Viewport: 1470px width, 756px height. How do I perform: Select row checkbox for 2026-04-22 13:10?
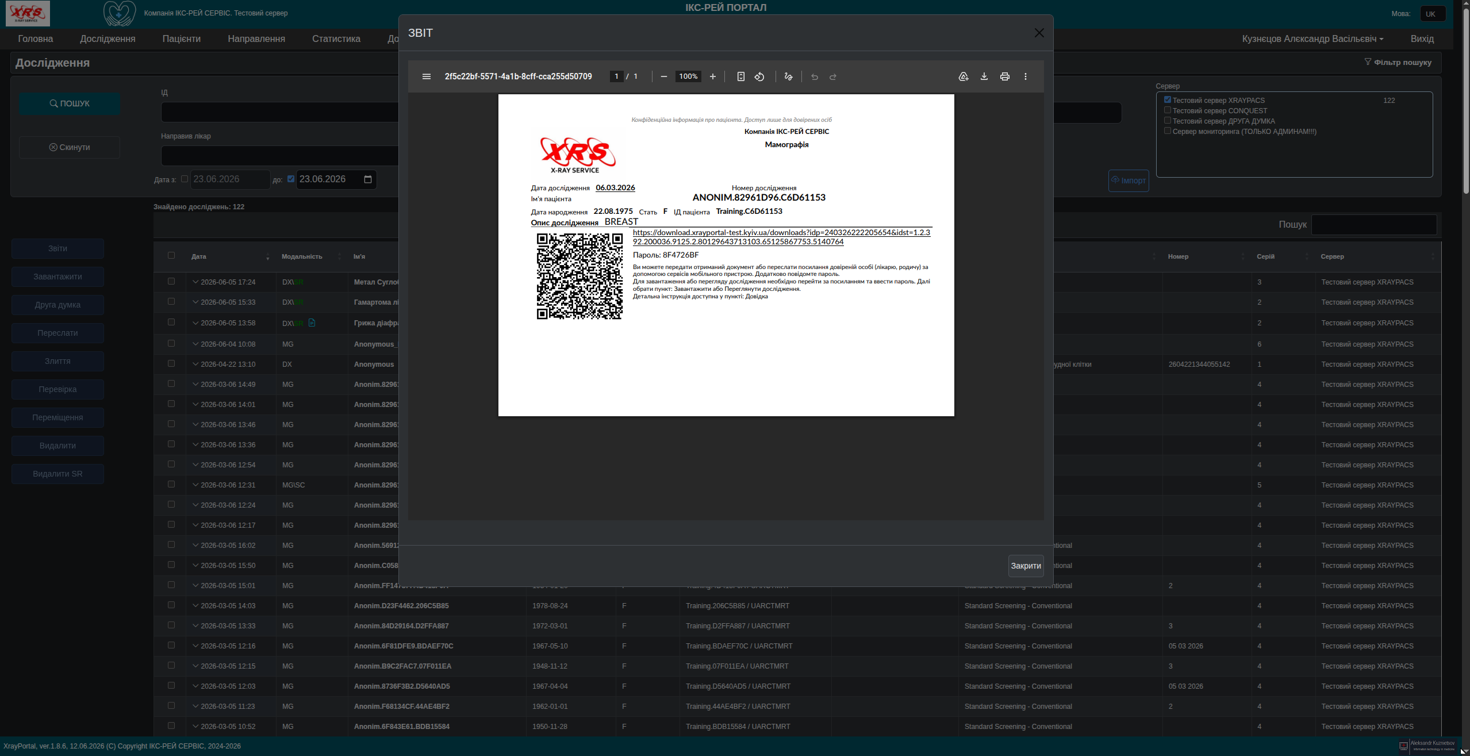click(171, 363)
